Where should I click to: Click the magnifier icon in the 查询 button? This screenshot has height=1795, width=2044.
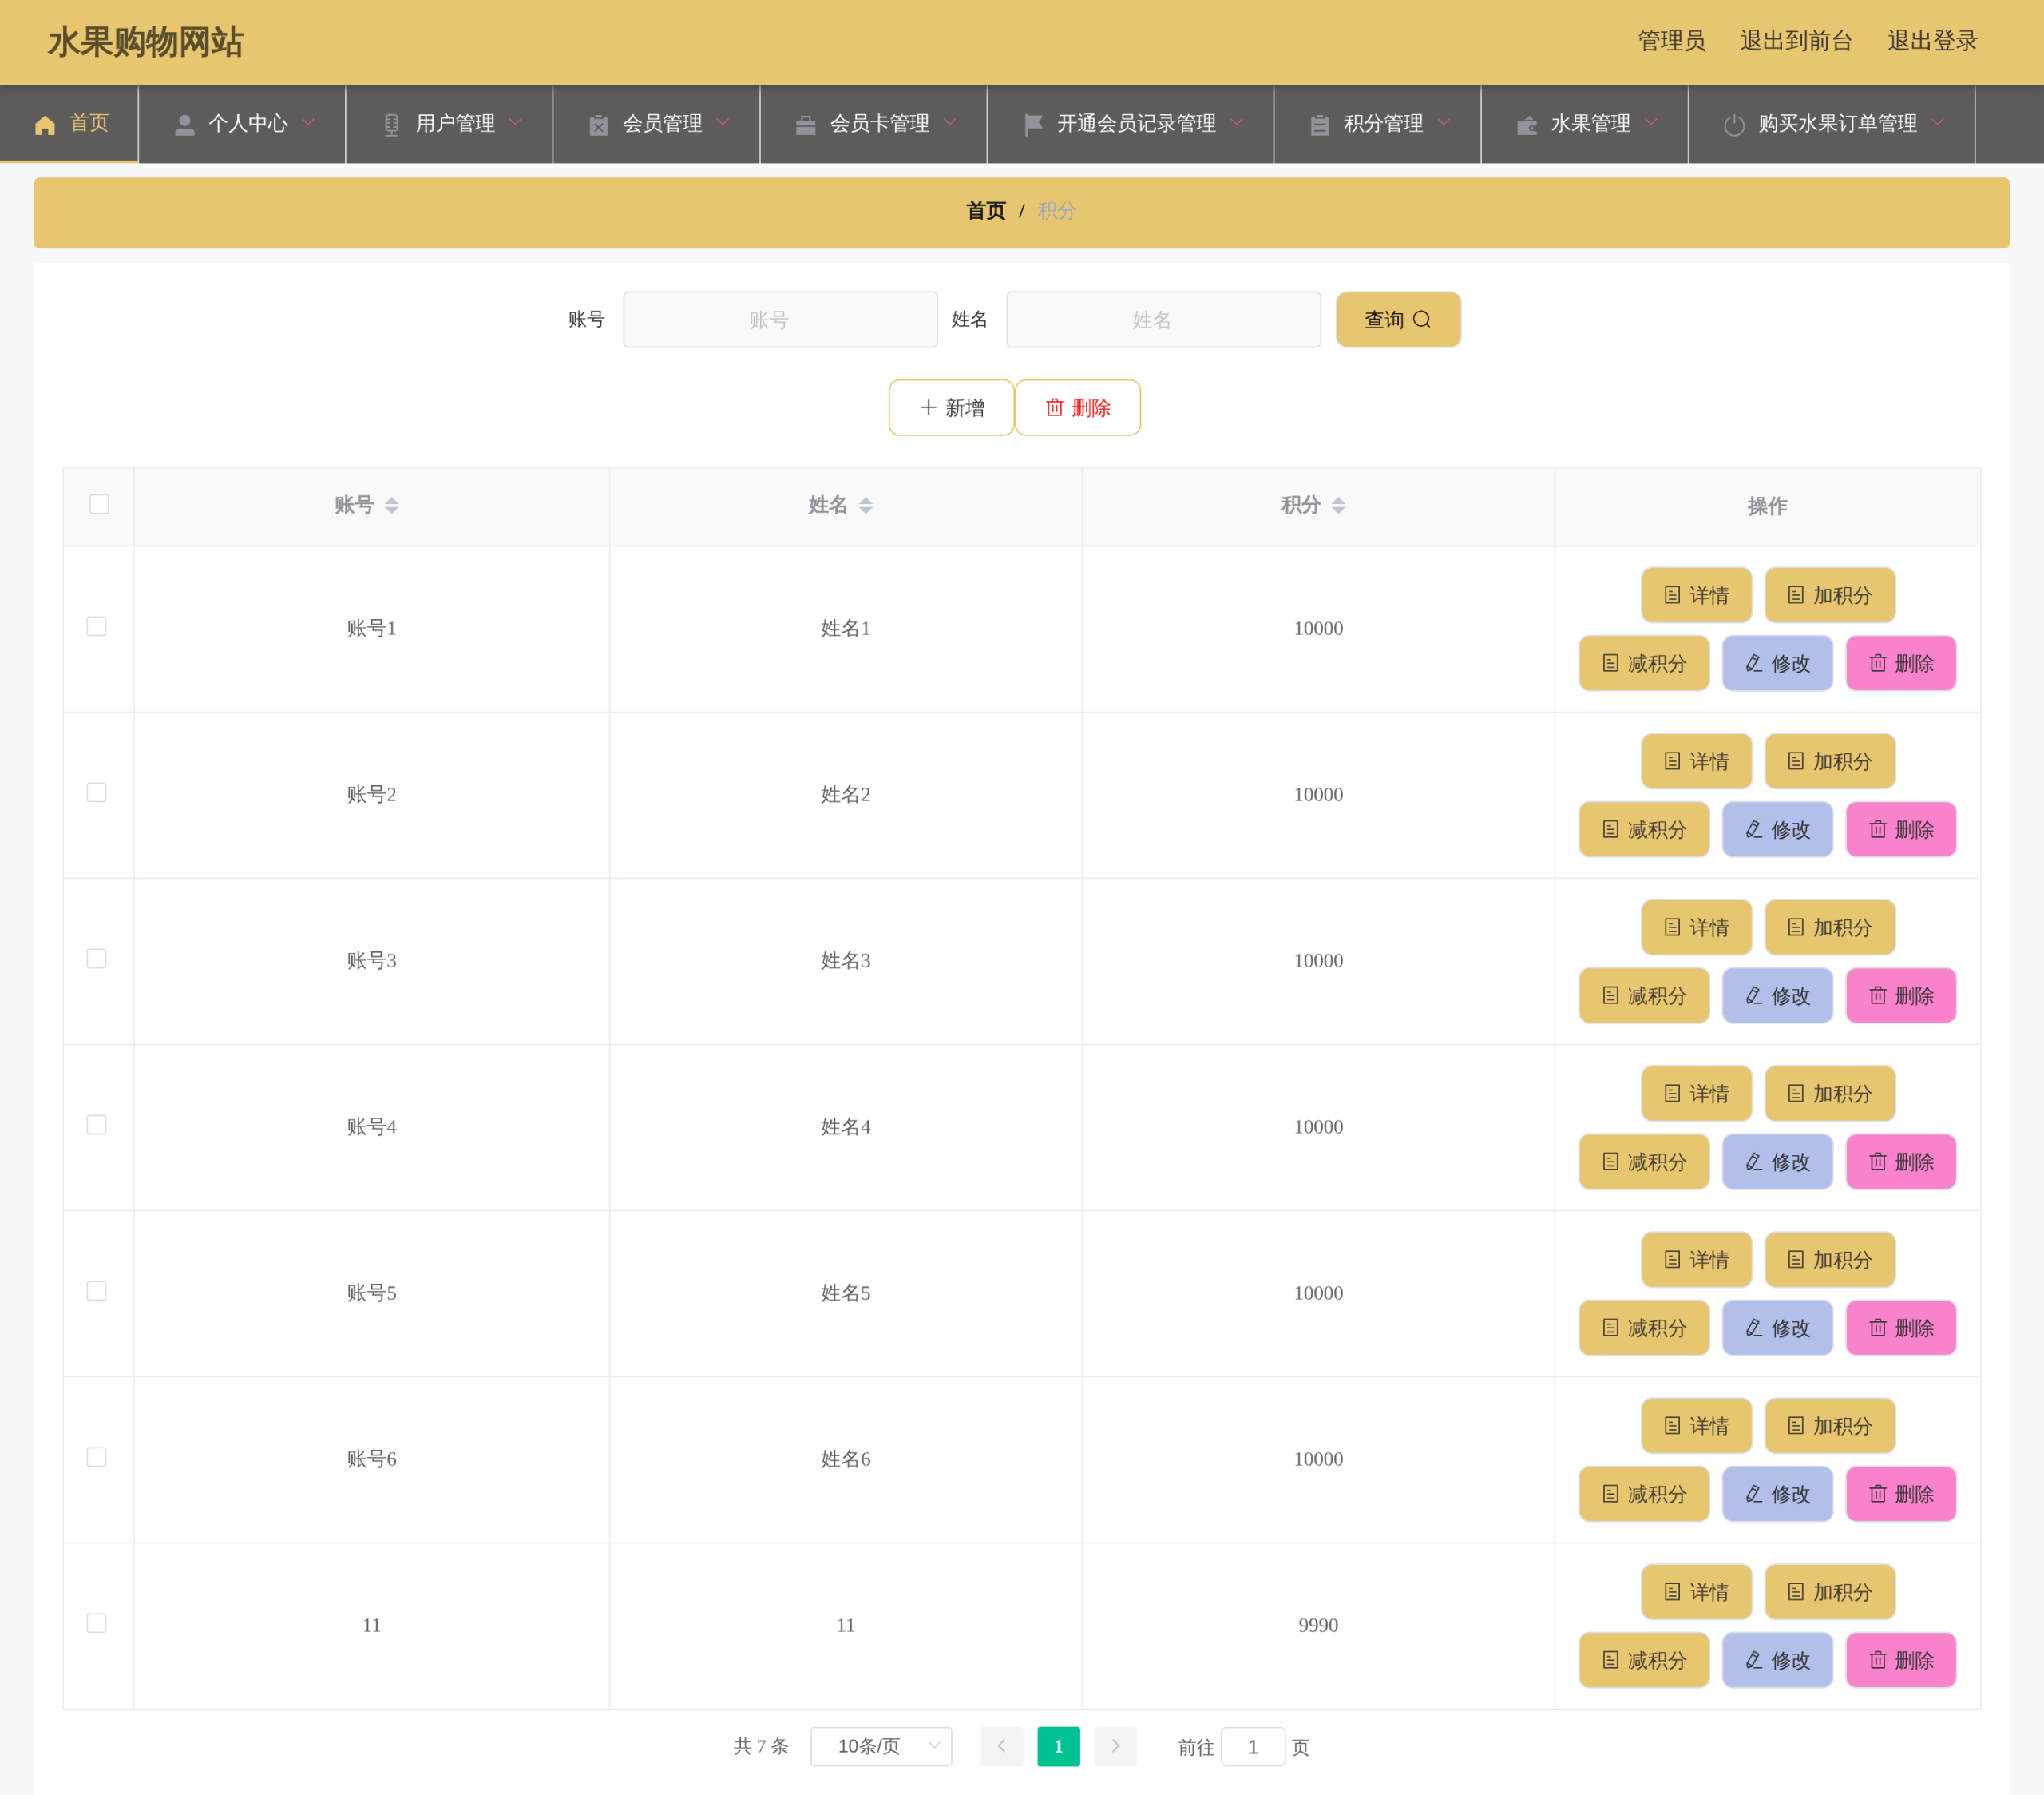(x=1421, y=320)
